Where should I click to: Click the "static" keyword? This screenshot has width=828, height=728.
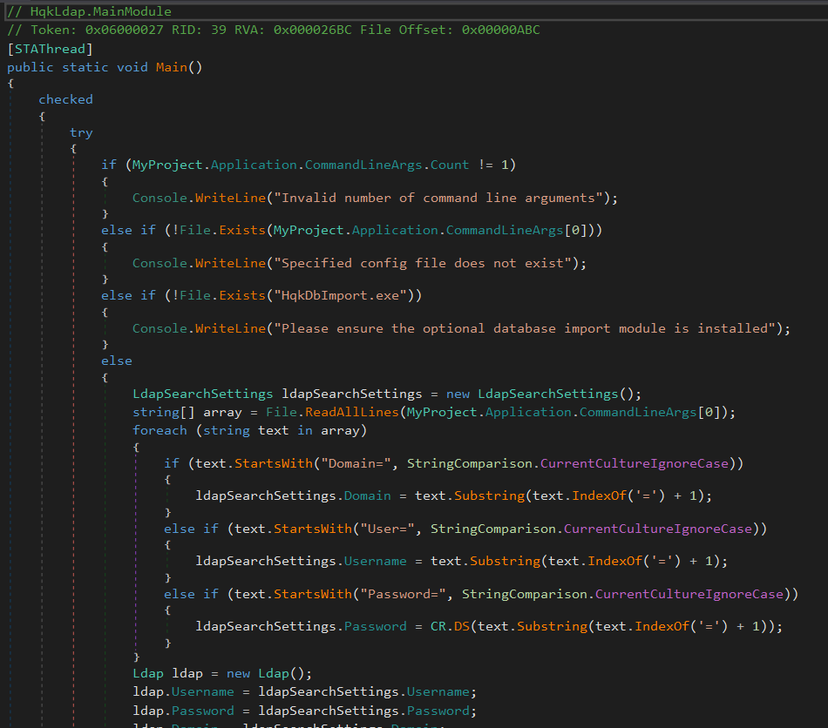click(85, 68)
